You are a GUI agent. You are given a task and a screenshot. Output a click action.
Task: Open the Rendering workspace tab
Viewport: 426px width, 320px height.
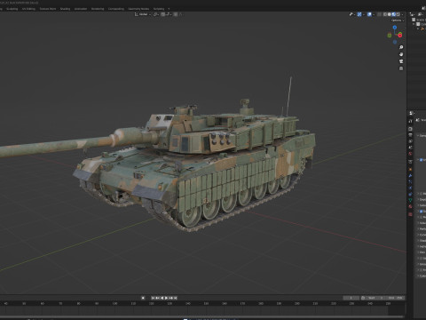(98, 9)
